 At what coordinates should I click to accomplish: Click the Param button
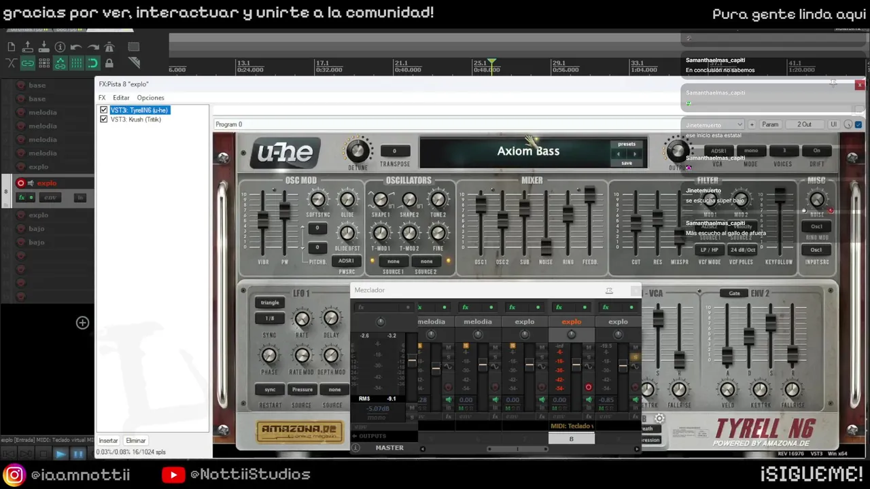(x=770, y=124)
